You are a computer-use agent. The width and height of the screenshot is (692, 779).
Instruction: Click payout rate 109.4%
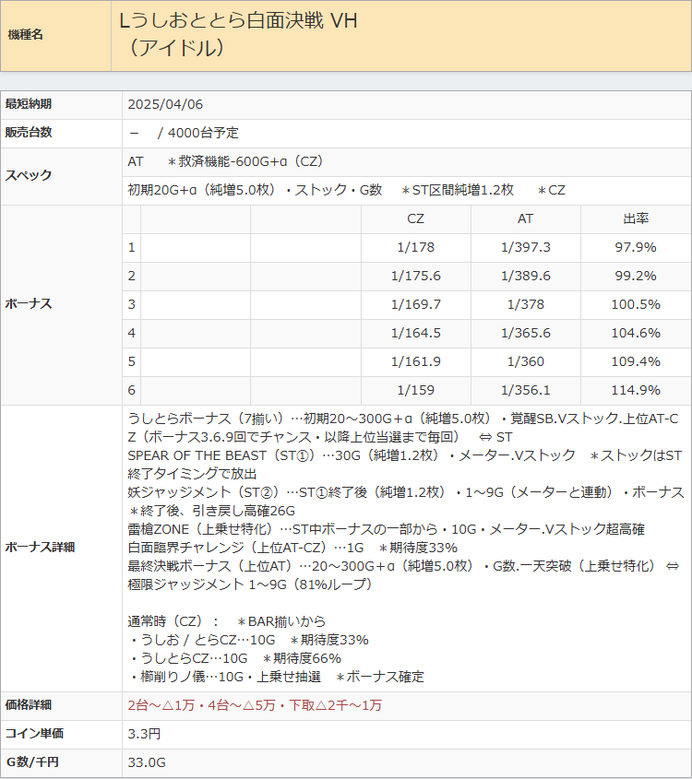click(x=636, y=361)
